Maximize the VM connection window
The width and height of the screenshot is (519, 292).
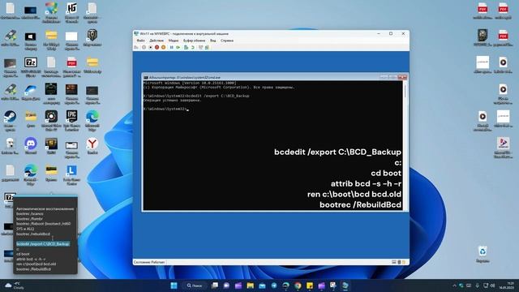coord(391,34)
